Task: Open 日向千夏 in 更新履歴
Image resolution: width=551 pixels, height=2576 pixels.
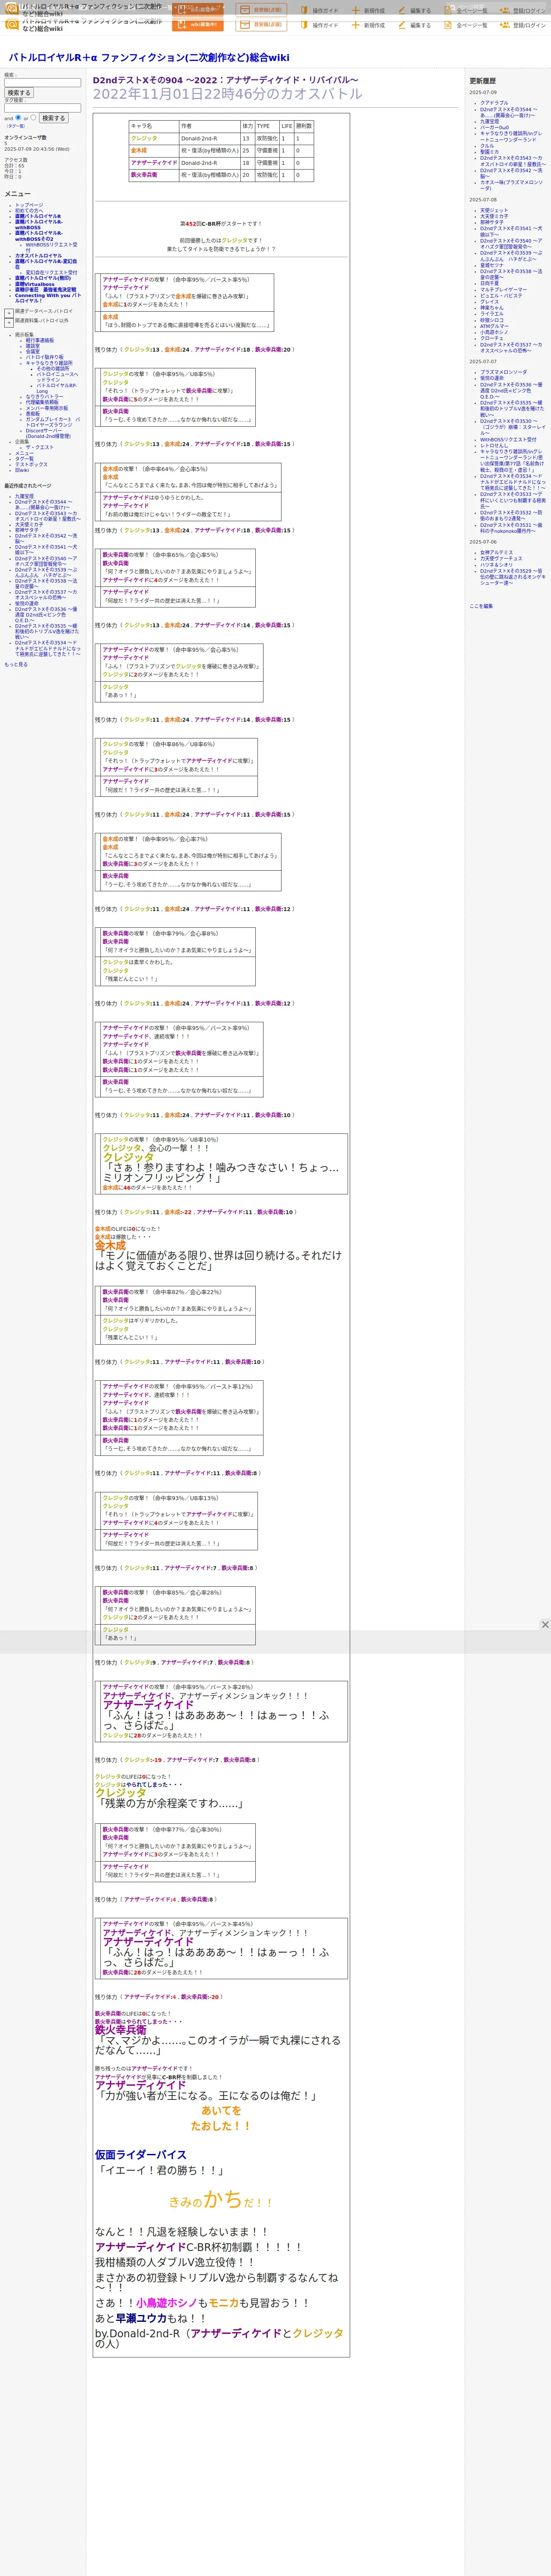Action: pyautogui.click(x=489, y=283)
